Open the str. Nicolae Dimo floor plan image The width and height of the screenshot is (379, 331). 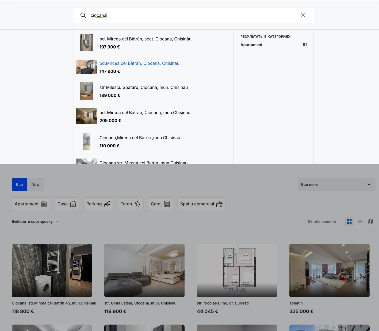(237, 270)
